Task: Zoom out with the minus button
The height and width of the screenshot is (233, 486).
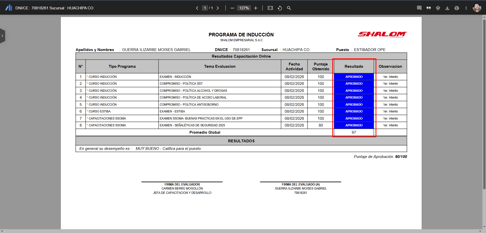Action: point(232,8)
